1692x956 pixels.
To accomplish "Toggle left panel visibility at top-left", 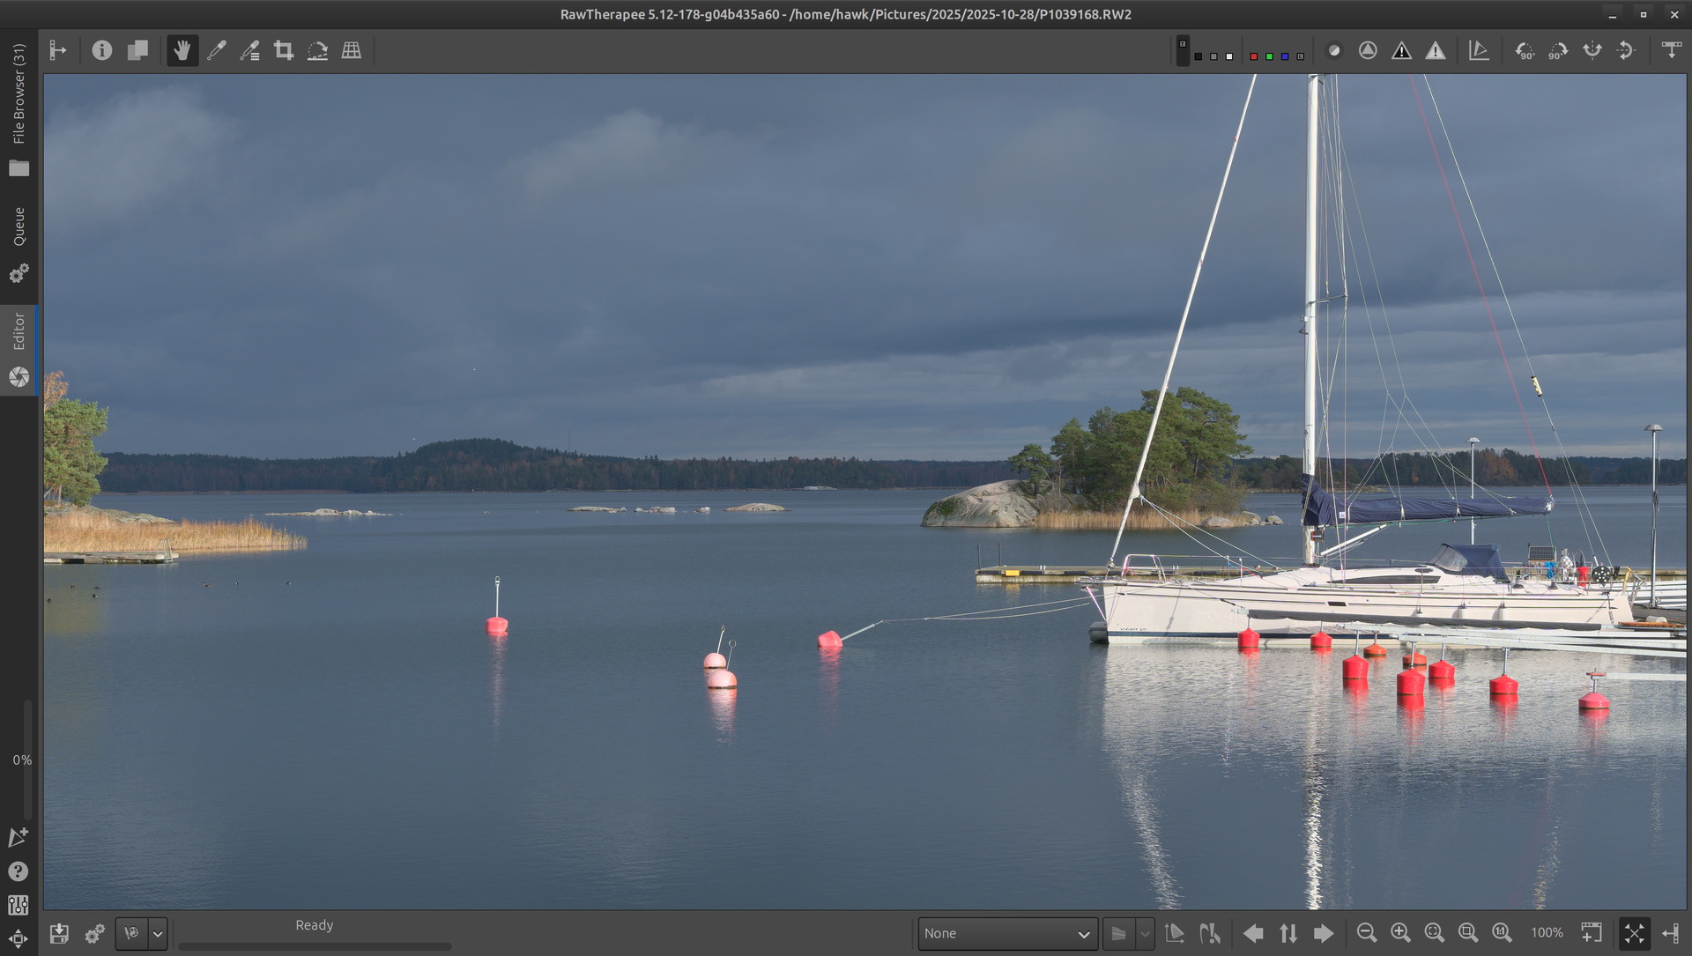I will (58, 51).
